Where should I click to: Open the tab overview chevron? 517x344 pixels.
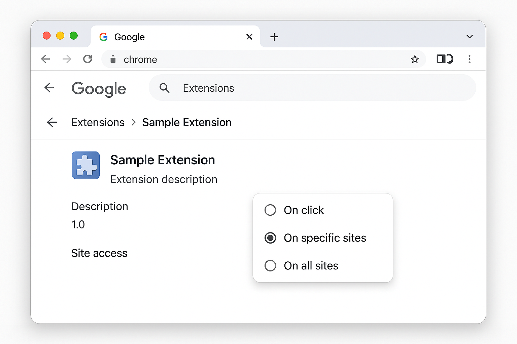469,37
